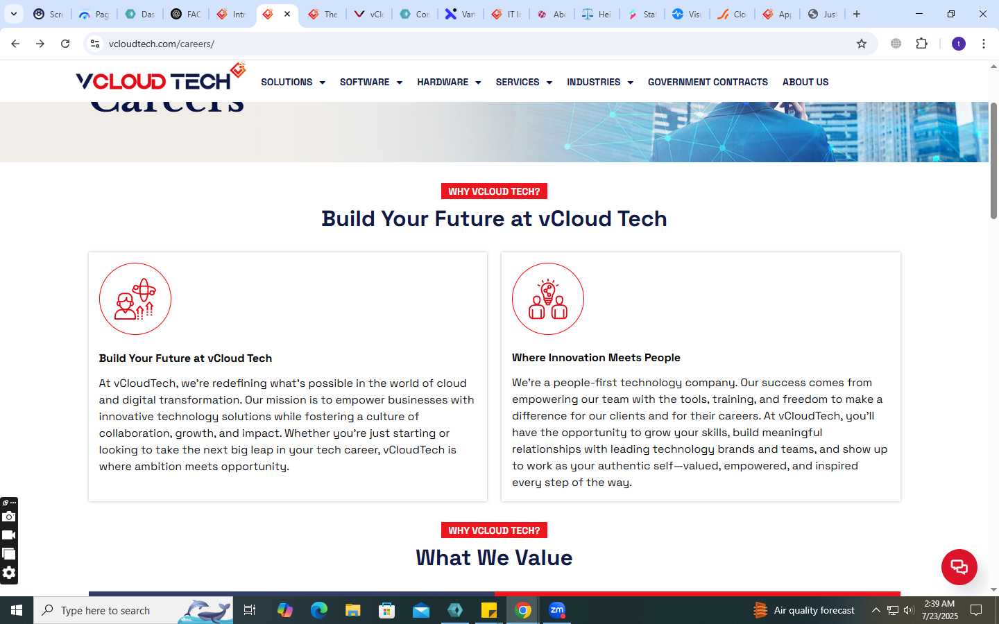Reload the careers page
The image size is (999, 624).
[65, 44]
